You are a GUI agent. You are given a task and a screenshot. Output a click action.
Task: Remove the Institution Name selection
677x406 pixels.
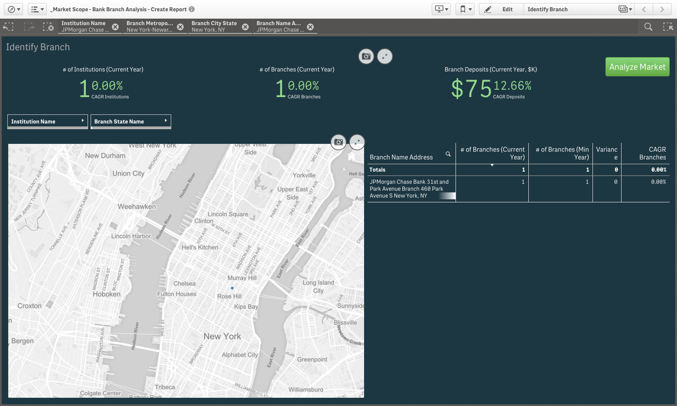(x=115, y=27)
